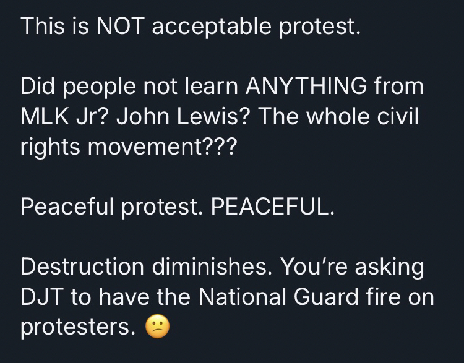Click the word "from" after ANYTHING
The image size is (464, 363).
pyautogui.click(x=398, y=87)
